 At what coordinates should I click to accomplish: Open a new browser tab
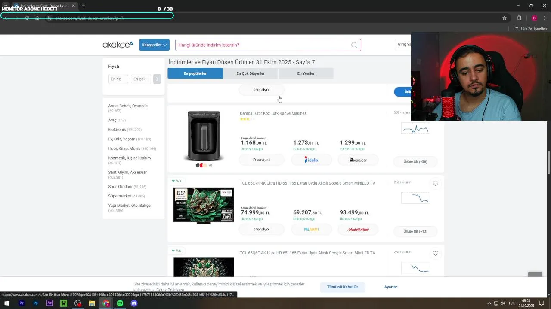(x=84, y=6)
